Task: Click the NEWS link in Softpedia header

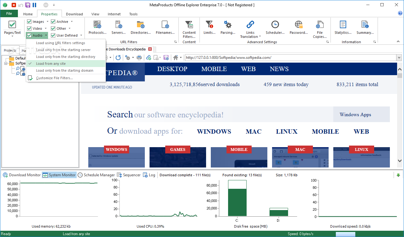Action: coord(279,69)
